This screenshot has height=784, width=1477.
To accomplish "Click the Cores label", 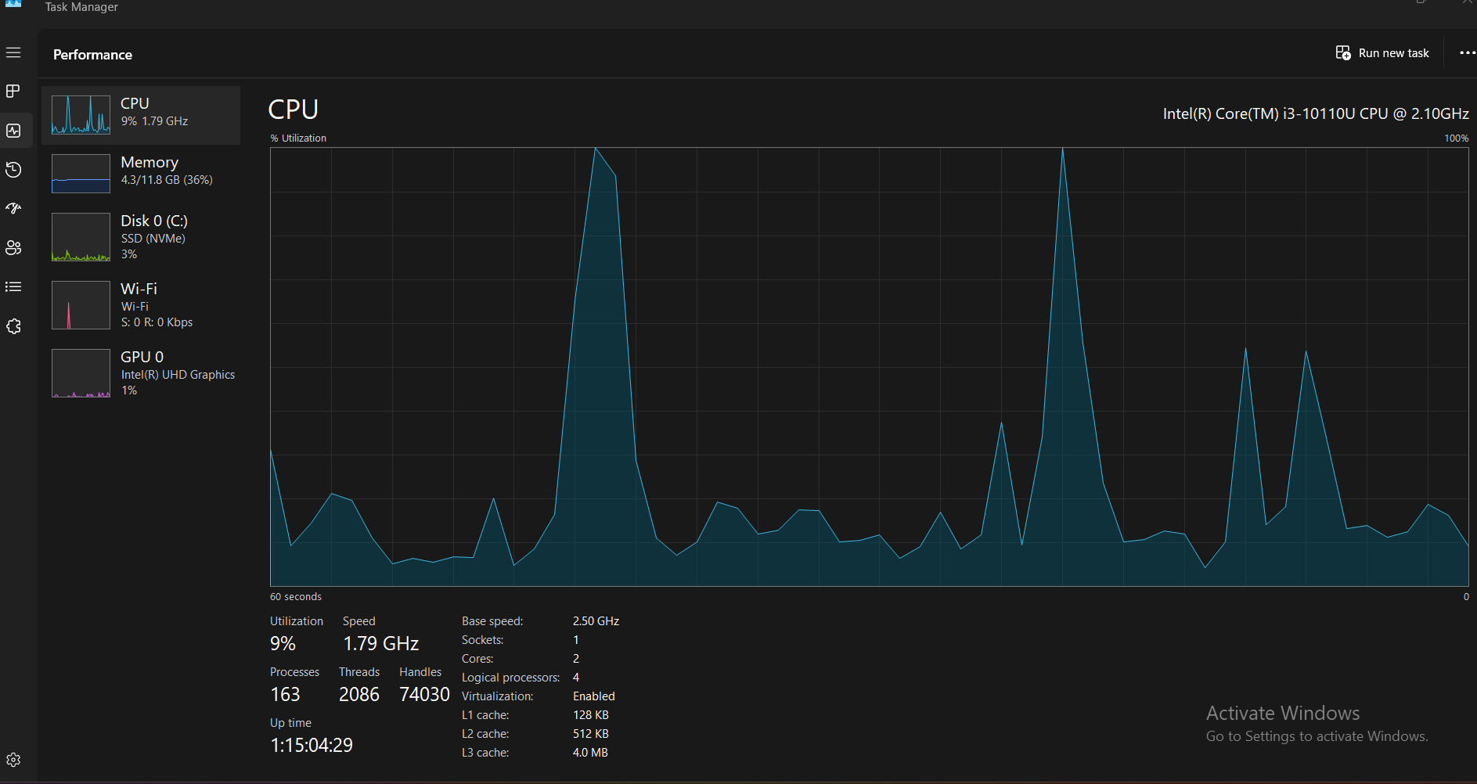I will point(477,659).
